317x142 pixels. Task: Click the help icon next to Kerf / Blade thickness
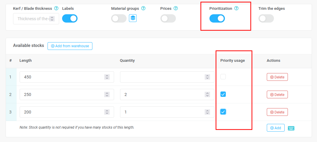coord(56,9)
